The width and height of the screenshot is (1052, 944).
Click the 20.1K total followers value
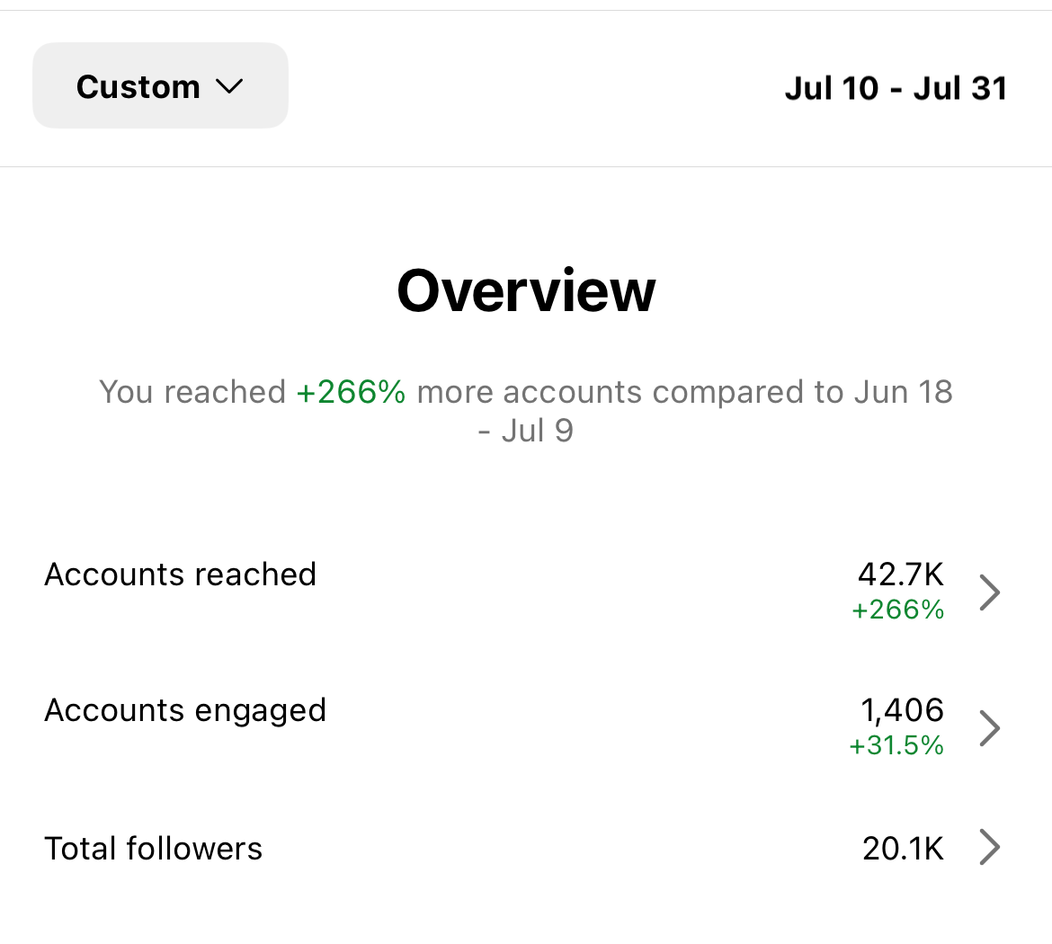pyautogui.click(x=903, y=848)
